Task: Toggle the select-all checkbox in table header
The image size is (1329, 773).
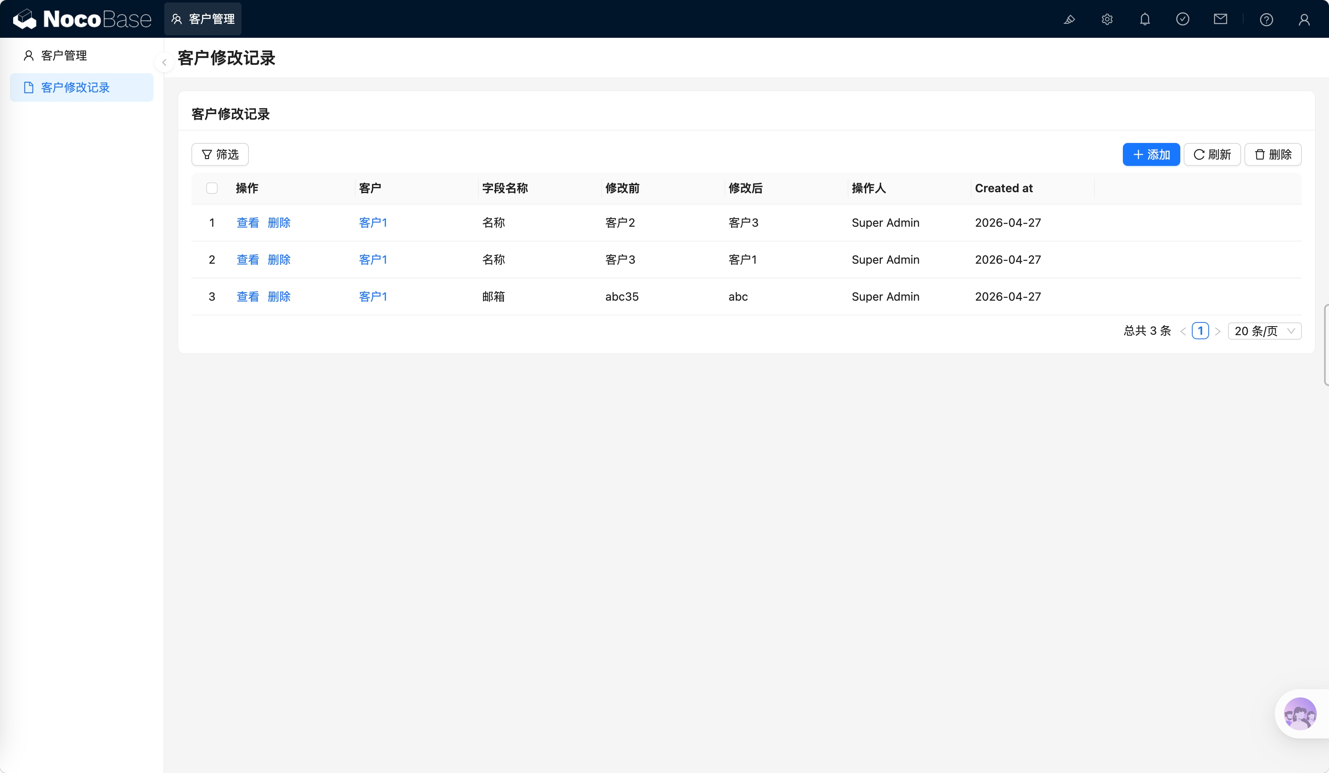Action: 212,188
